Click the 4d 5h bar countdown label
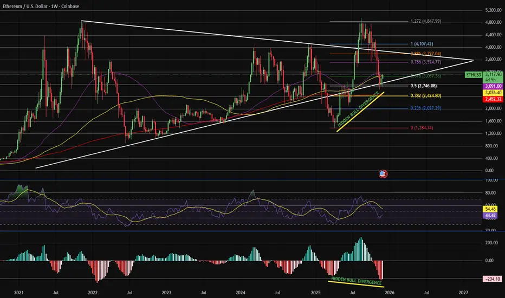Viewport: 505px width, 298px height. click(490, 80)
